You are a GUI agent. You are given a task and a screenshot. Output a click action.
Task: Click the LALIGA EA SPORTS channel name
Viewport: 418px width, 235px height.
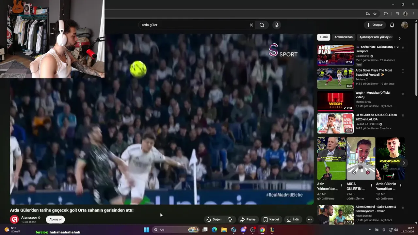click(367, 124)
